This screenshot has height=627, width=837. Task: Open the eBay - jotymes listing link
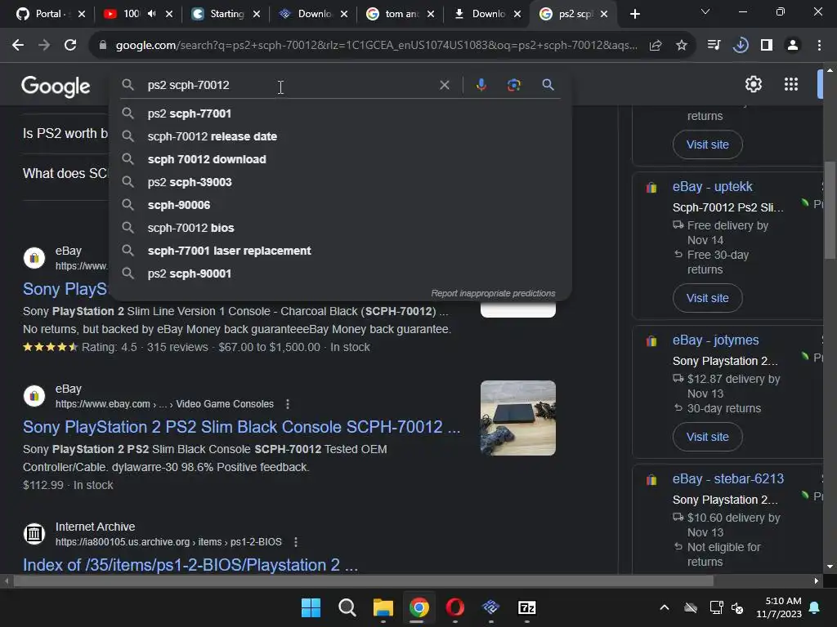tap(715, 340)
